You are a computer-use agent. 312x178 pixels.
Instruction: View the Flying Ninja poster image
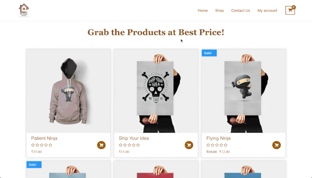click(244, 91)
